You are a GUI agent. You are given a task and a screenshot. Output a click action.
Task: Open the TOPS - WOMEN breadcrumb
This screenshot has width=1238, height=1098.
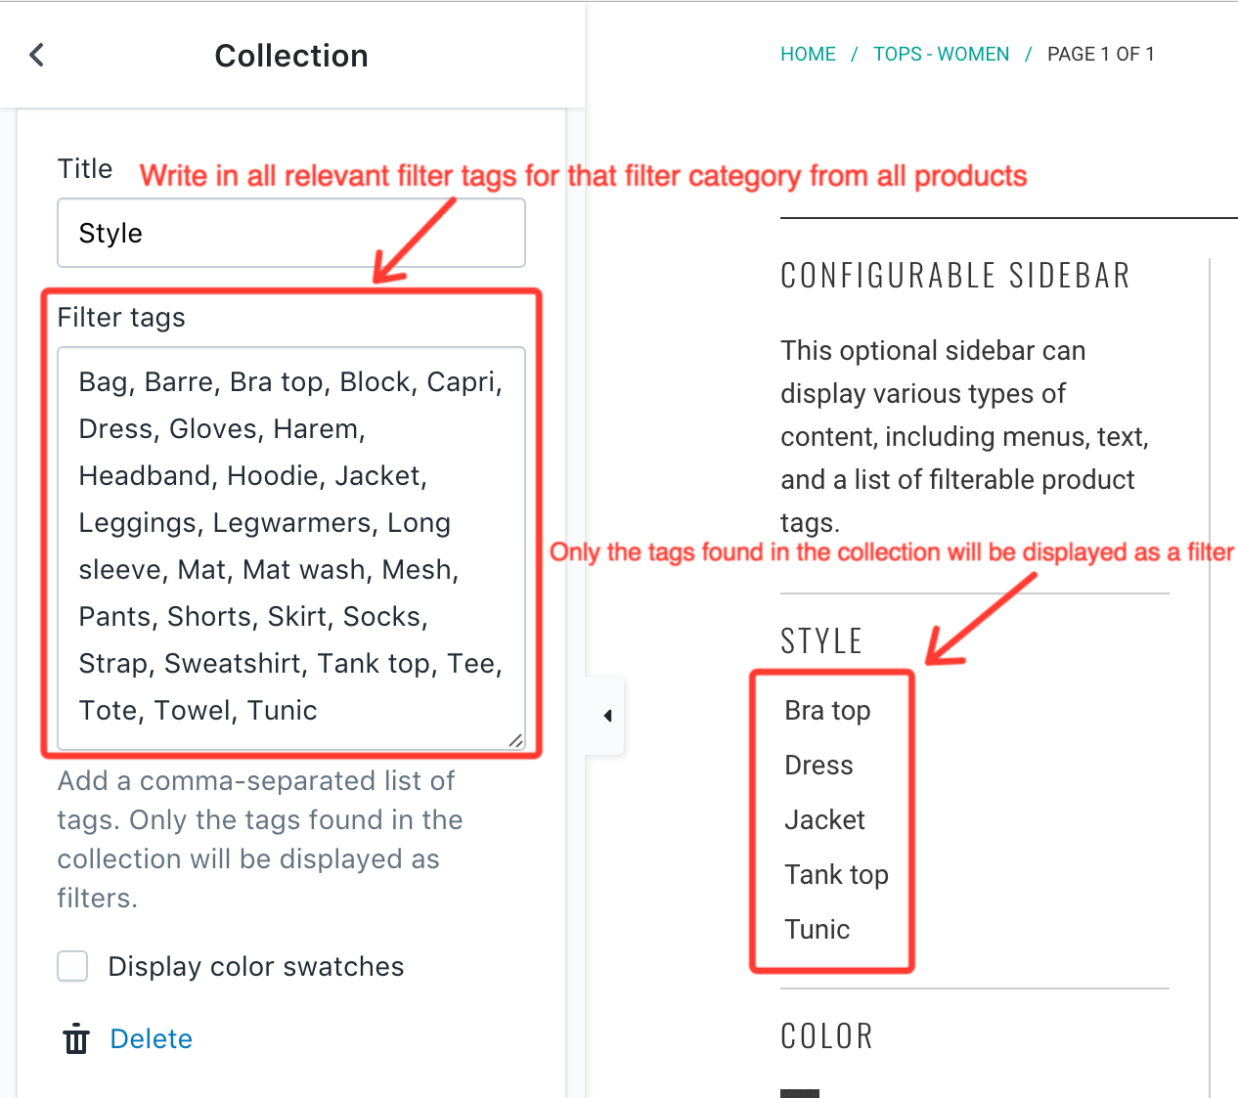tap(941, 55)
